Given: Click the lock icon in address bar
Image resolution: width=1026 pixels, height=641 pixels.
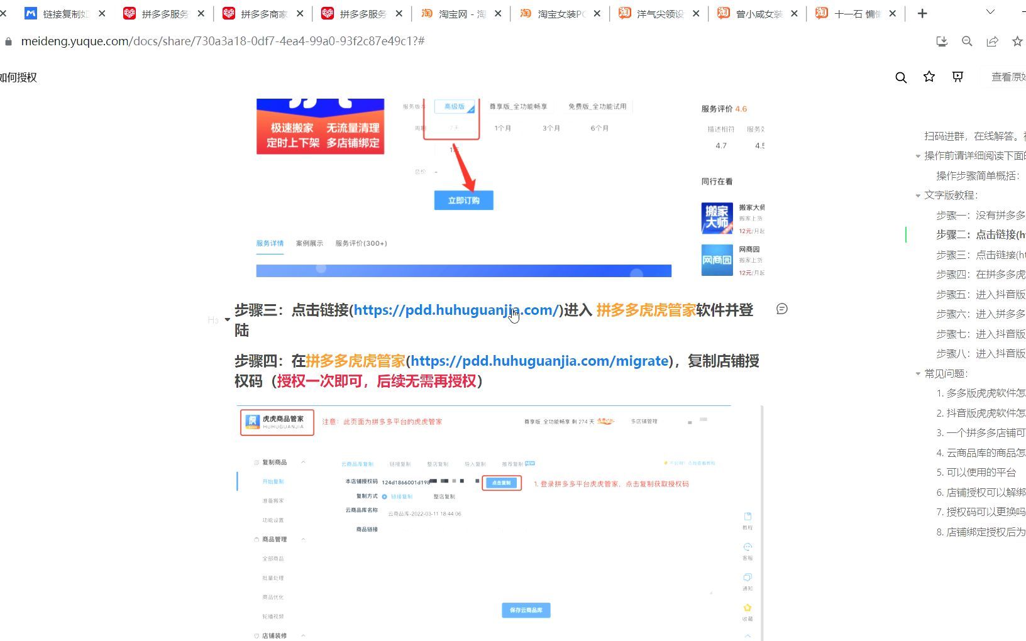Looking at the screenshot, I should (x=8, y=41).
